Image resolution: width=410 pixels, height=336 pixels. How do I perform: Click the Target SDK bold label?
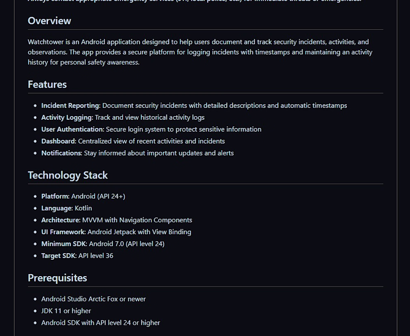[x=59, y=256]
